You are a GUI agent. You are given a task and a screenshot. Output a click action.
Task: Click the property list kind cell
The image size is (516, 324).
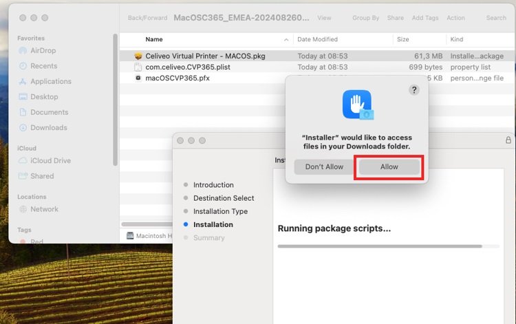click(x=471, y=67)
